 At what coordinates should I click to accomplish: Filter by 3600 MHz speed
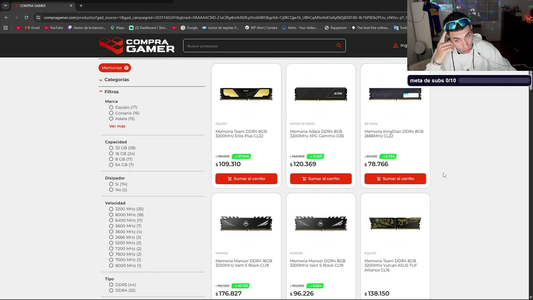pos(111,232)
